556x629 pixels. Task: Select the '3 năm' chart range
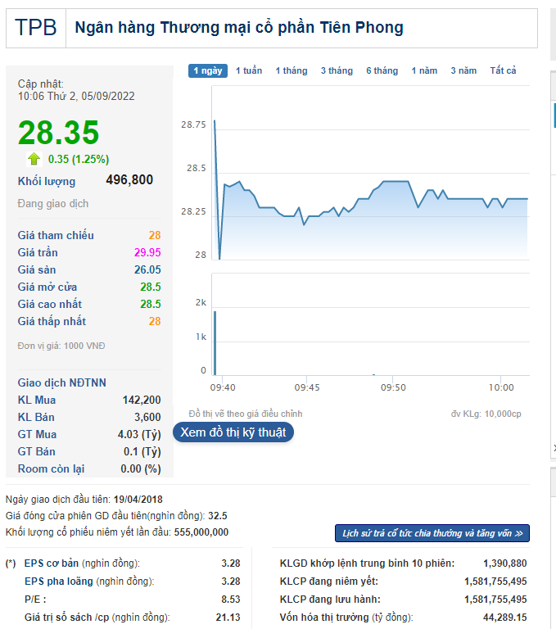[x=463, y=71]
